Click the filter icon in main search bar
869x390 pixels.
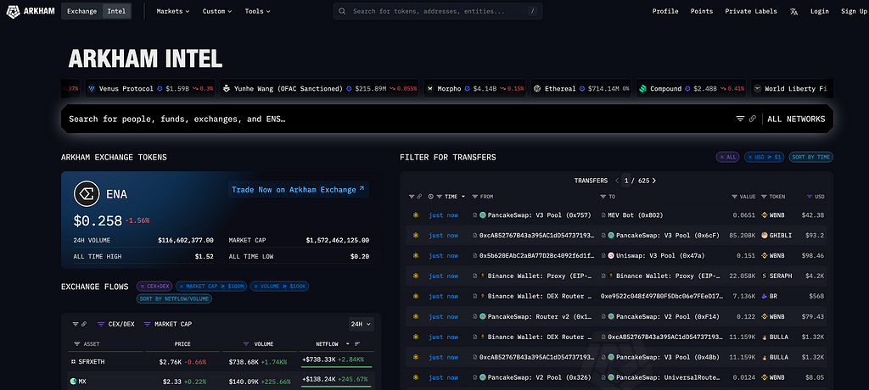tap(740, 119)
